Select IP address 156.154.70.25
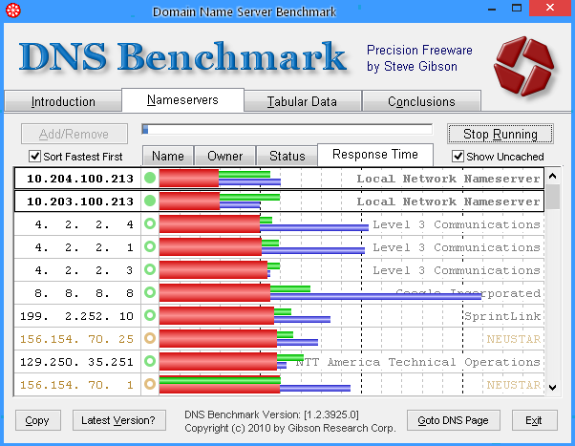 [76, 339]
